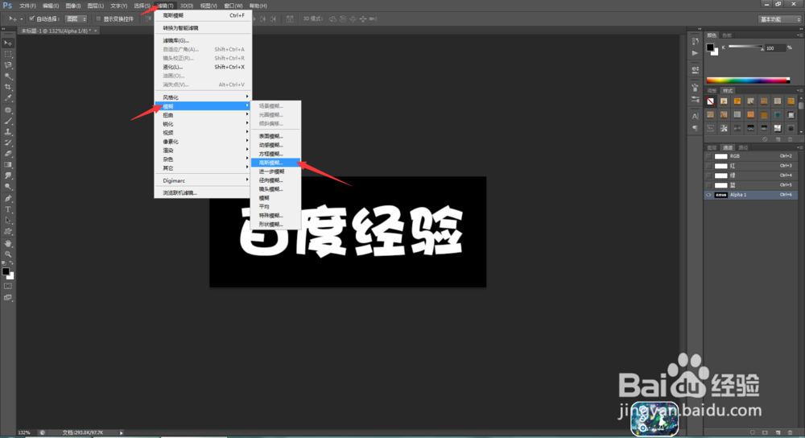Select the Pen tool
This screenshot has width=805, height=438.
8,198
